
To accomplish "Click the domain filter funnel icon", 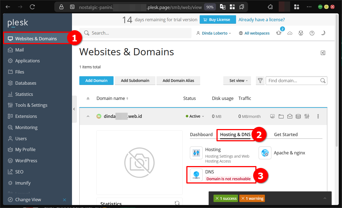I will [260, 81].
